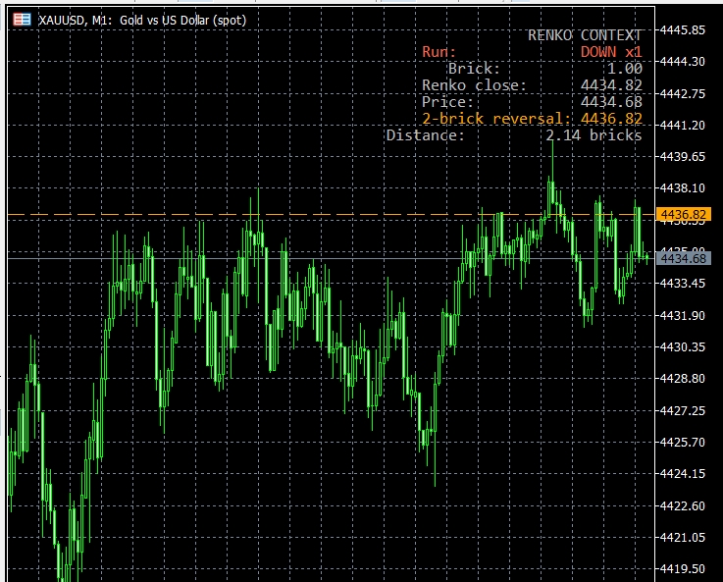
Task: Click the 4438.10 price scale label
Action: click(683, 188)
